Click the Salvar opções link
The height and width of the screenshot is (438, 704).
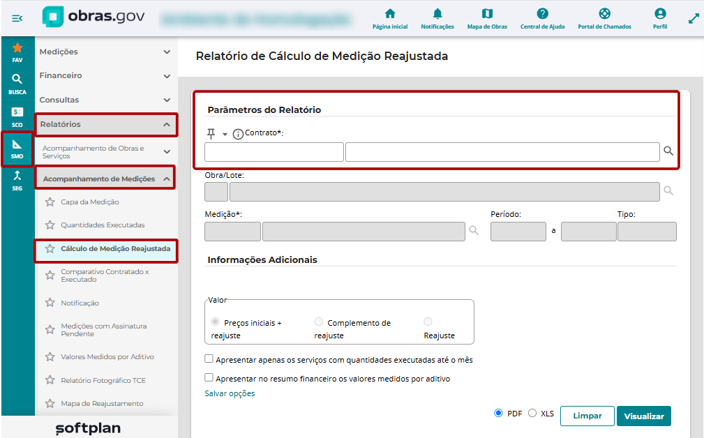click(x=230, y=393)
